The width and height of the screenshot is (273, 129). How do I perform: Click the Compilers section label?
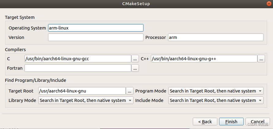(15, 50)
